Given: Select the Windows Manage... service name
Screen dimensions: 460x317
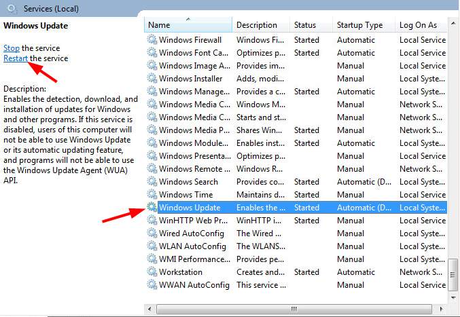Looking at the screenshot, I should point(194,92).
